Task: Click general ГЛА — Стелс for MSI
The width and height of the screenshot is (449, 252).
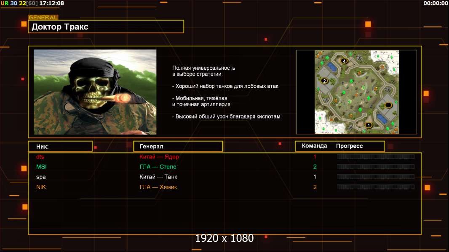Action: 158,167
